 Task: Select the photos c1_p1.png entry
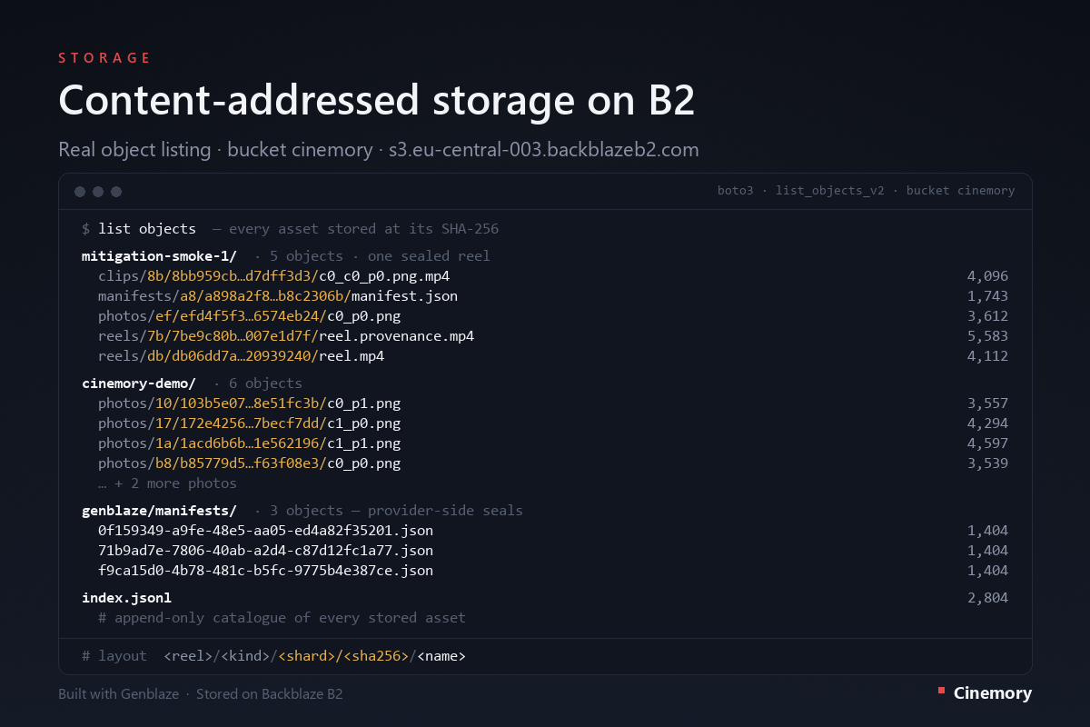(249, 443)
